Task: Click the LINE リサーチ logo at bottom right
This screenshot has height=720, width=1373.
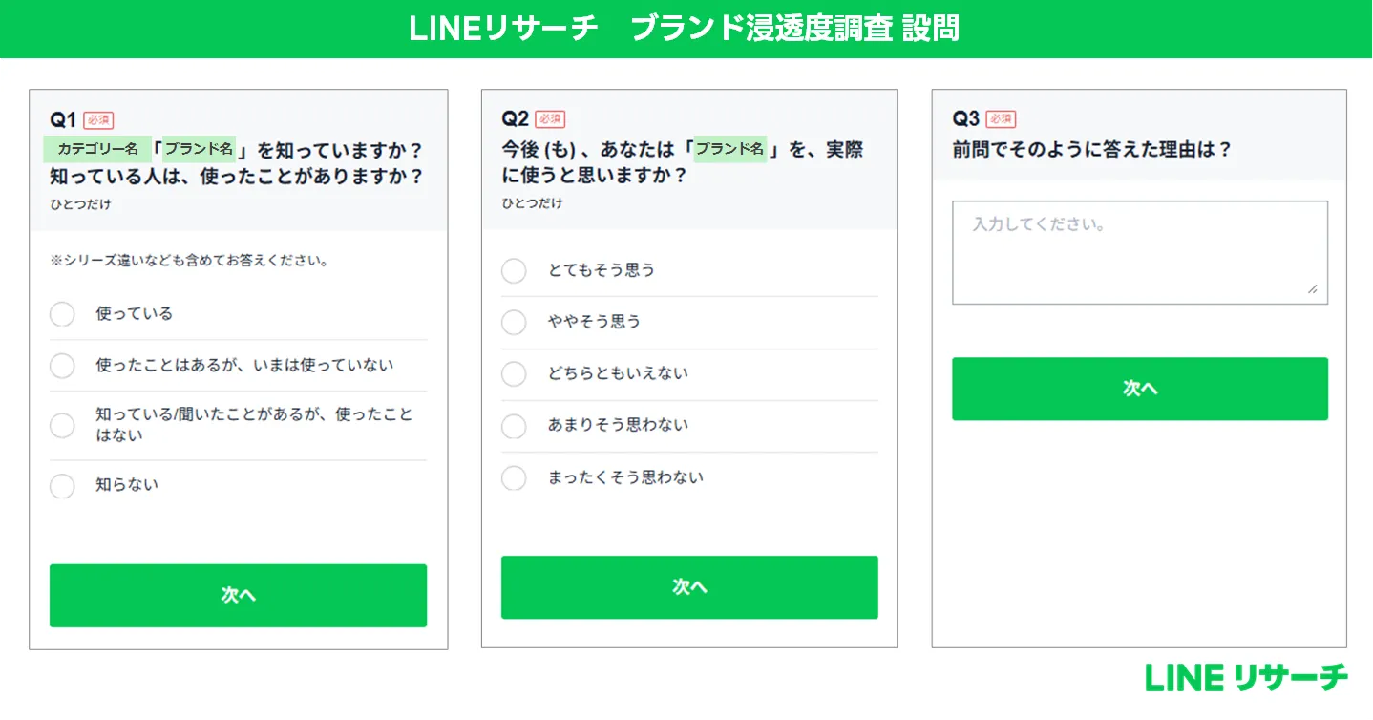Action: pyautogui.click(x=1246, y=677)
